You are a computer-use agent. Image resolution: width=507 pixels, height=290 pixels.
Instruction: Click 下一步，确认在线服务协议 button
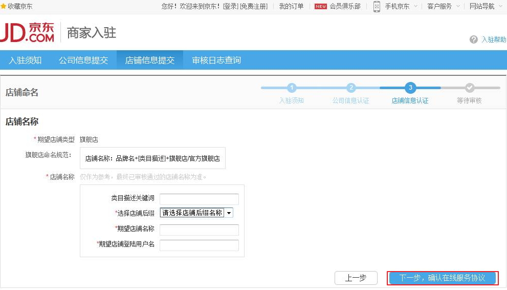tap(443, 278)
